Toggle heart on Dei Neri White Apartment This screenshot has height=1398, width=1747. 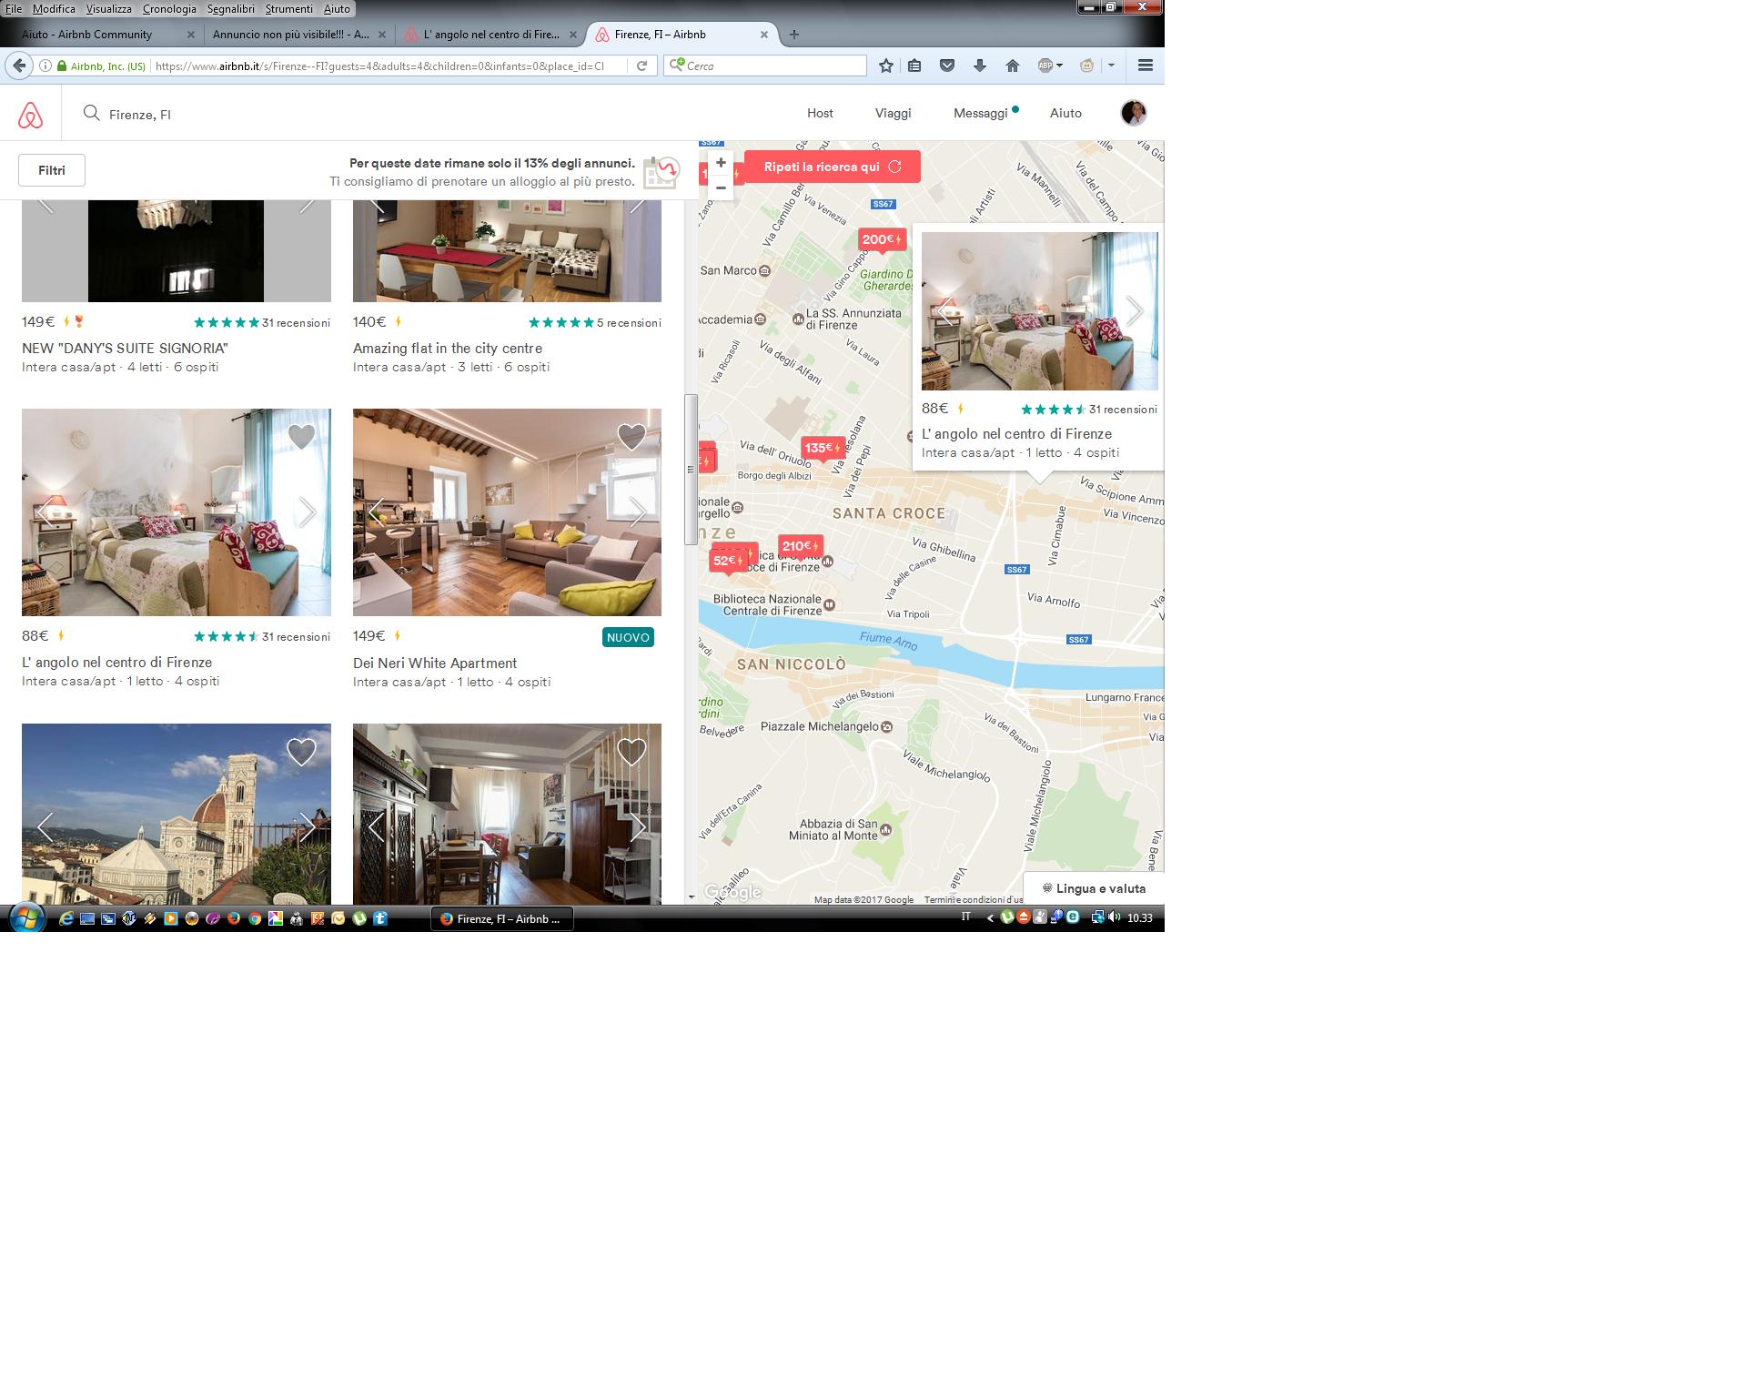tap(631, 437)
